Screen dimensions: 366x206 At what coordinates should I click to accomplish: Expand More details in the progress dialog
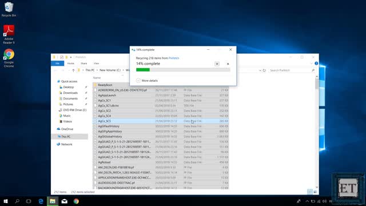[x=147, y=81]
